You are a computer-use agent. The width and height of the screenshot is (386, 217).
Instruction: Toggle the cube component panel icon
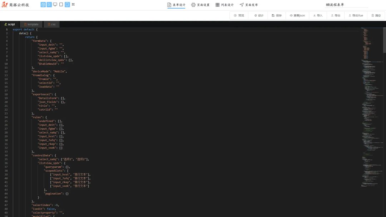(43, 4)
